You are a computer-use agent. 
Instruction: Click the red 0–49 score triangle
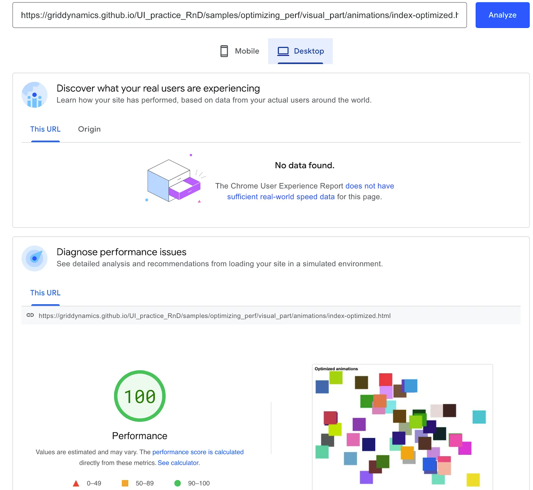point(76,483)
